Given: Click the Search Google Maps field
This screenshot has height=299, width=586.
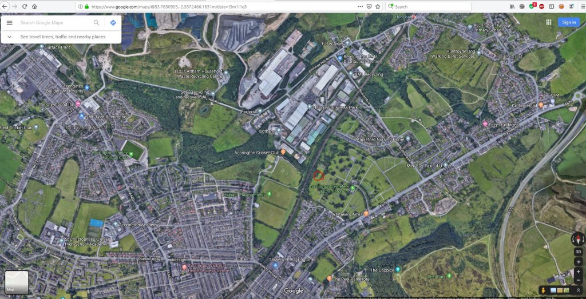Looking at the screenshot, I should click(x=54, y=23).
